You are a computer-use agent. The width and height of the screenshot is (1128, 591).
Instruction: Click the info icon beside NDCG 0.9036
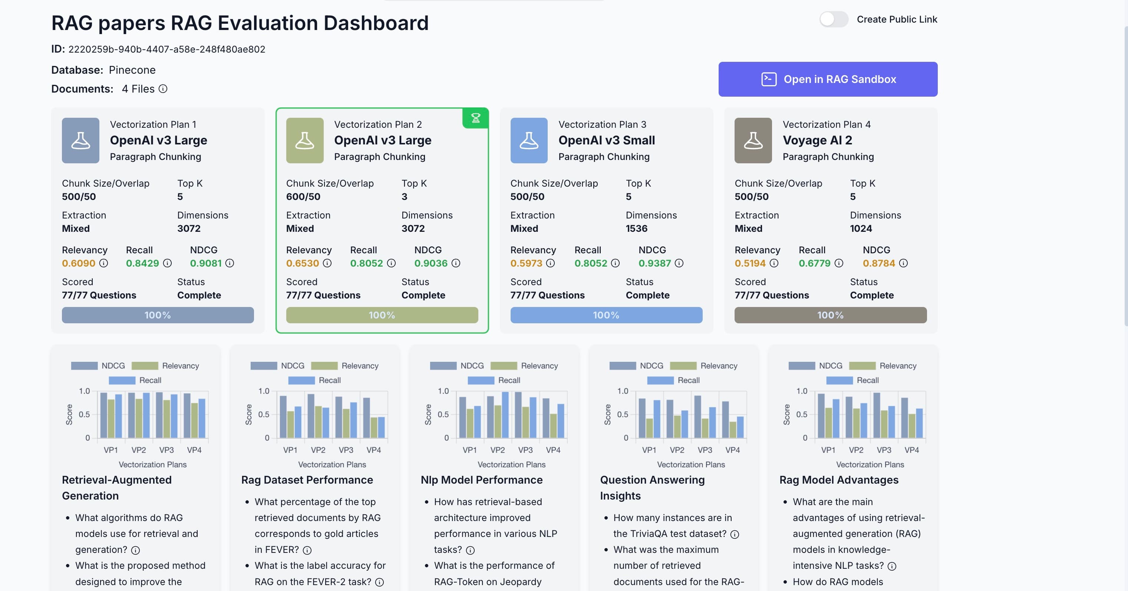tap(456, 264)
